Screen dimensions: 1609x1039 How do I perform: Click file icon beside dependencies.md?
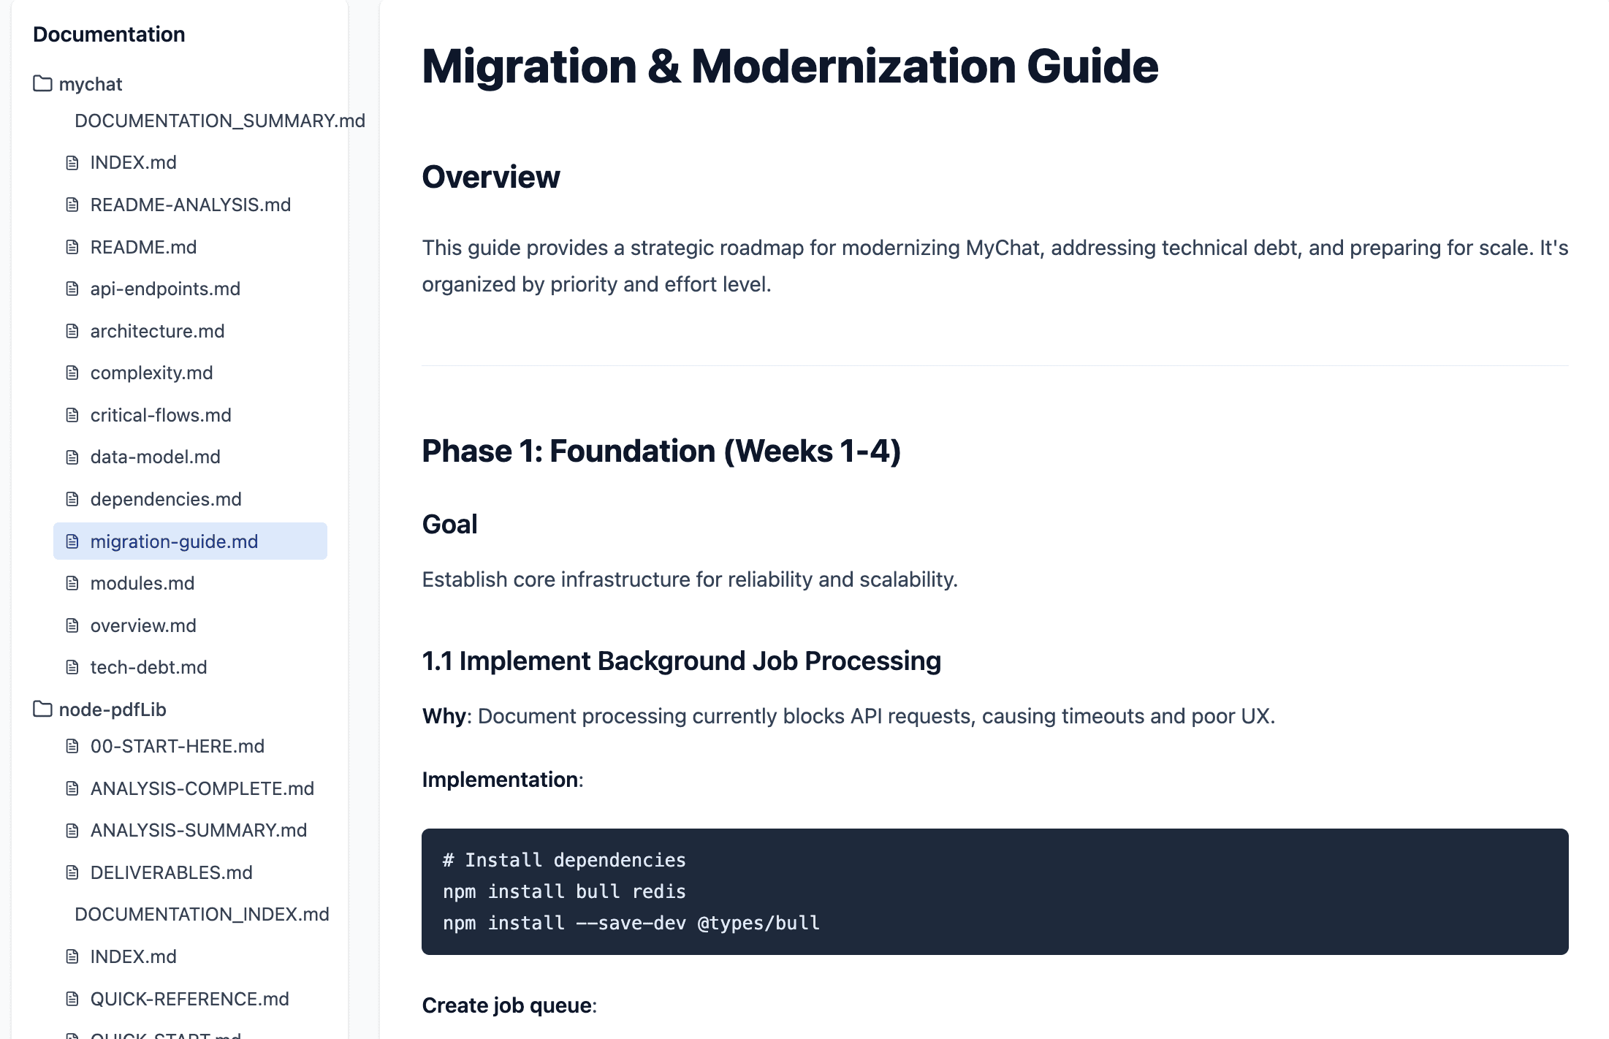pyautogui.click(x=72, y=499)
